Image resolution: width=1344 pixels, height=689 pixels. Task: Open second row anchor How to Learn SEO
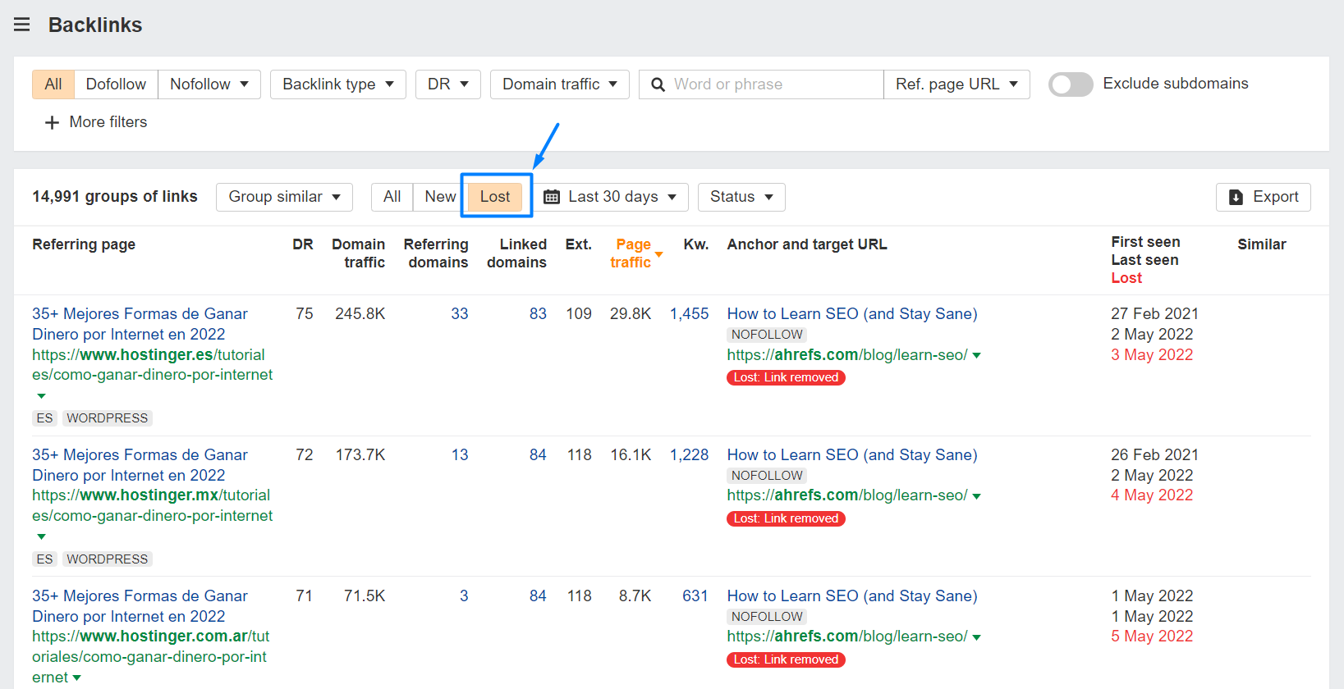[x=852, y=455]
